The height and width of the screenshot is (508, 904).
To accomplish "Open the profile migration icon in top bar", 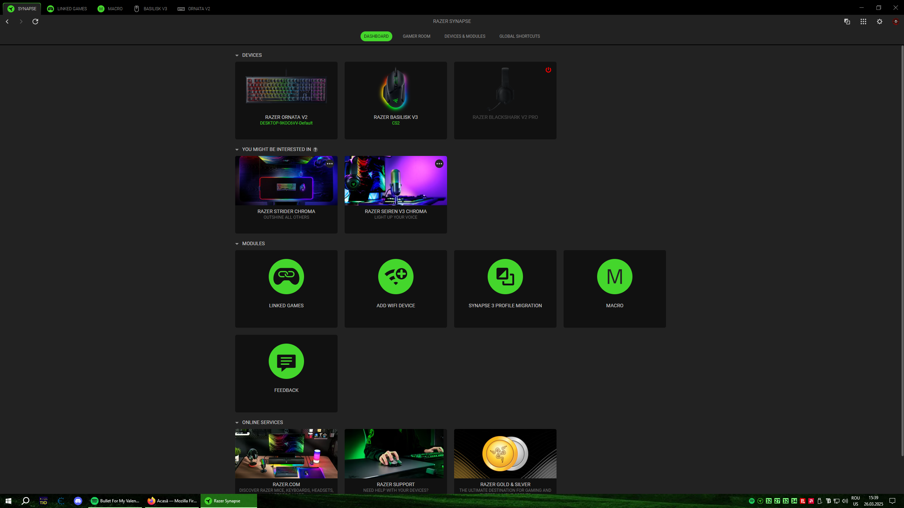I will 847,22.
